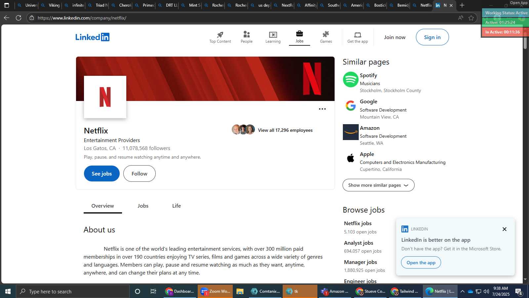Open the Learning nav icon
This screenshot has width=529, height=298.
pyautogui.click(x=273, y=35)
